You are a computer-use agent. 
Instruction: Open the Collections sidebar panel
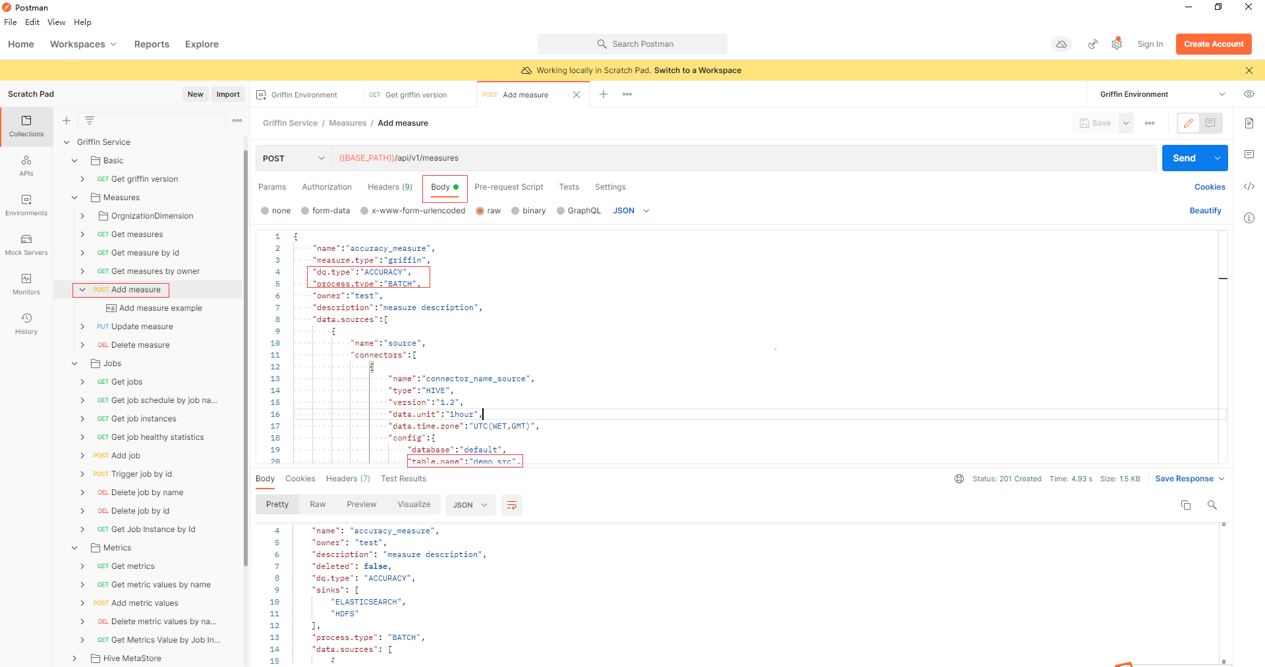[x=26, y=126]
